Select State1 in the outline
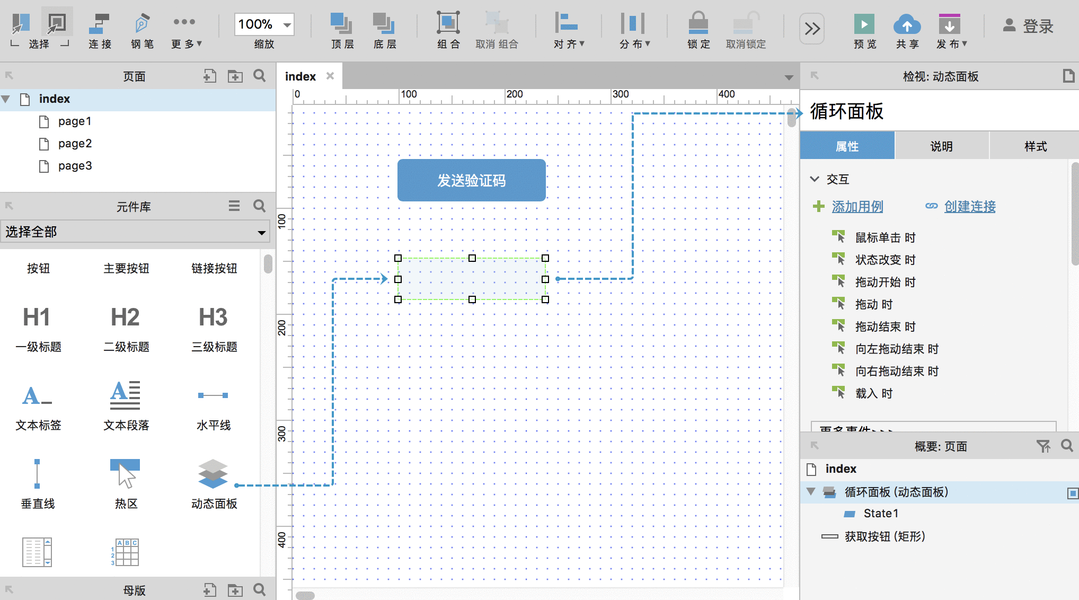Viewport: 1079px width, 600px height. click(881, 514)
